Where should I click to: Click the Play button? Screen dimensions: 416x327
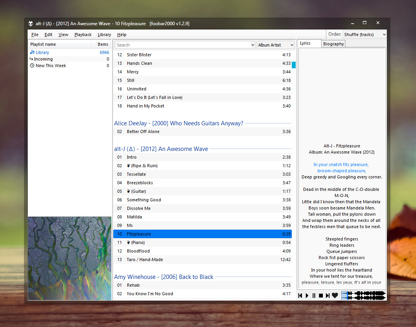(x=307, y=296)
